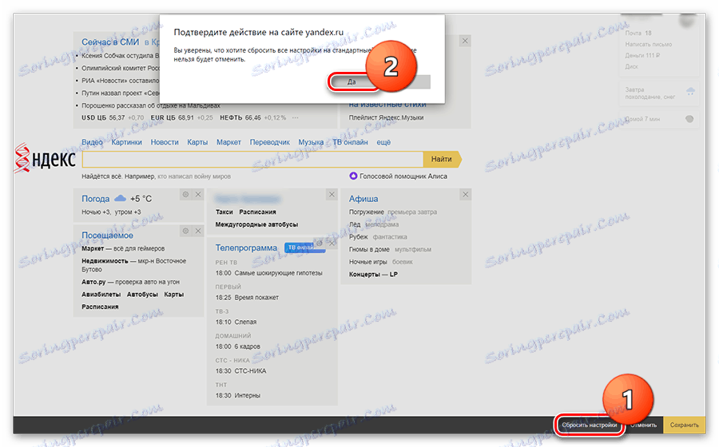Open Плейлист Яндекс.Музыки link
This screenshot has height=447, width=719.
point(386,117)
